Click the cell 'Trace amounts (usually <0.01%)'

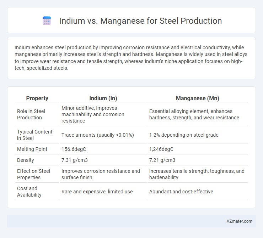[98, 135]
